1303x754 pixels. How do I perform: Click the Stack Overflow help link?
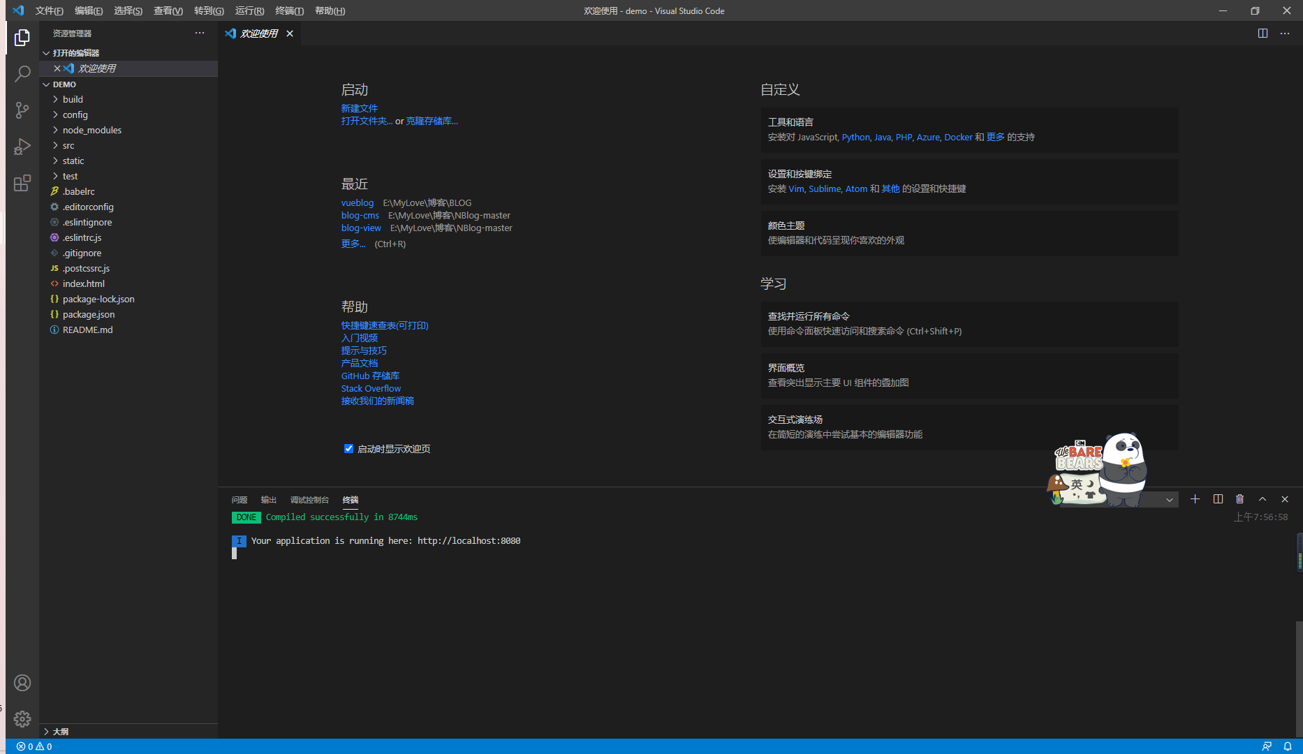tap(371, 388)
